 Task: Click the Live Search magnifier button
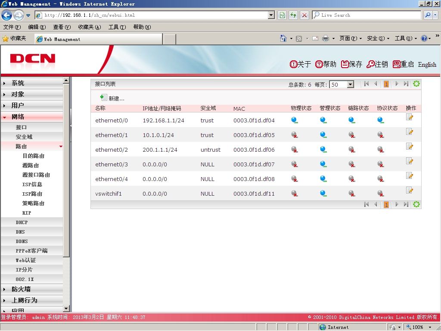click(428, 15)
